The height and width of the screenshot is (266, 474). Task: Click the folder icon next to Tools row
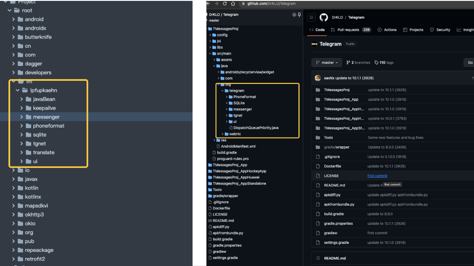click(x=318, y=137)
